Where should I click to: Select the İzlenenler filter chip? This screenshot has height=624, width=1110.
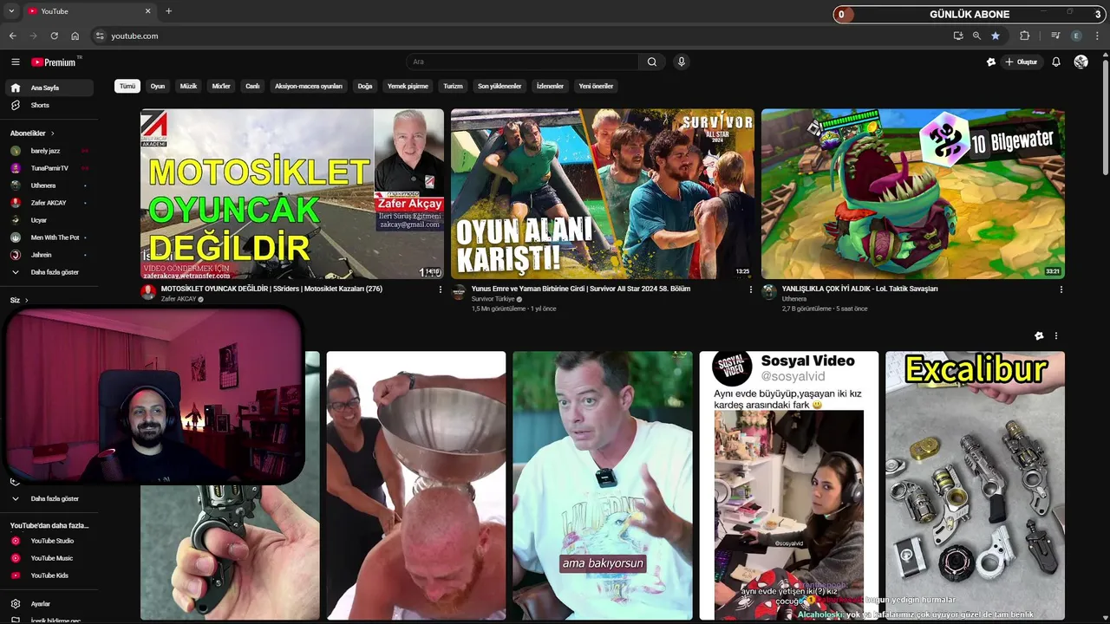click(550, 87)
